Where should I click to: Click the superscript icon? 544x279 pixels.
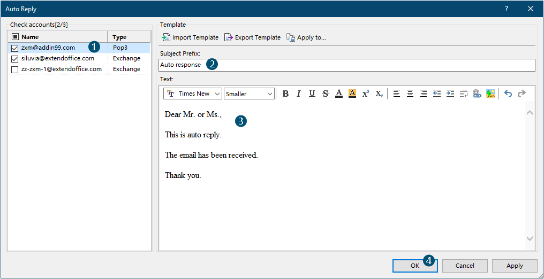tap(366, 94)
